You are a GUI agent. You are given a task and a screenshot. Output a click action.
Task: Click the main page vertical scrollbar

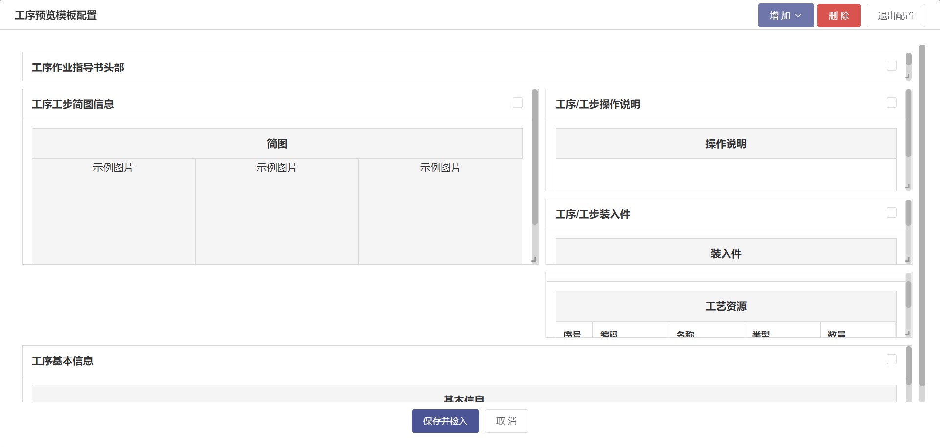click(922, 215)
